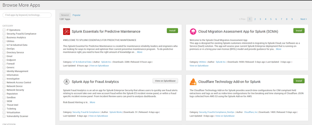Image resolution: width=312 pixels, height=125 pixels.
Task: Select the Identity Management checkbox
Action: (4, 71)
